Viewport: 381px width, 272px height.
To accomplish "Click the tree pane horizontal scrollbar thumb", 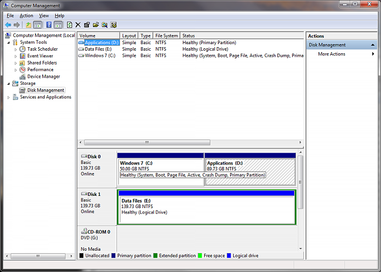I will 38,256.
